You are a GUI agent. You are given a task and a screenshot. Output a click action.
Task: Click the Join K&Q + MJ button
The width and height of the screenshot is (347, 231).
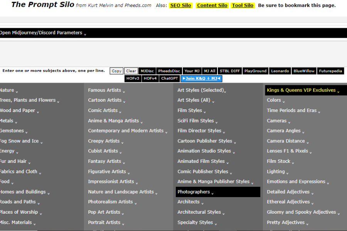pyautogui.click(x=201, y=78)
